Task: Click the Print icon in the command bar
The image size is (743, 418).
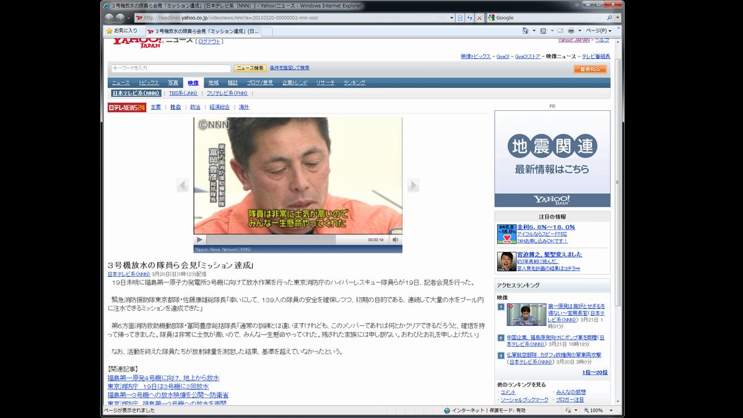Action: 571,30
